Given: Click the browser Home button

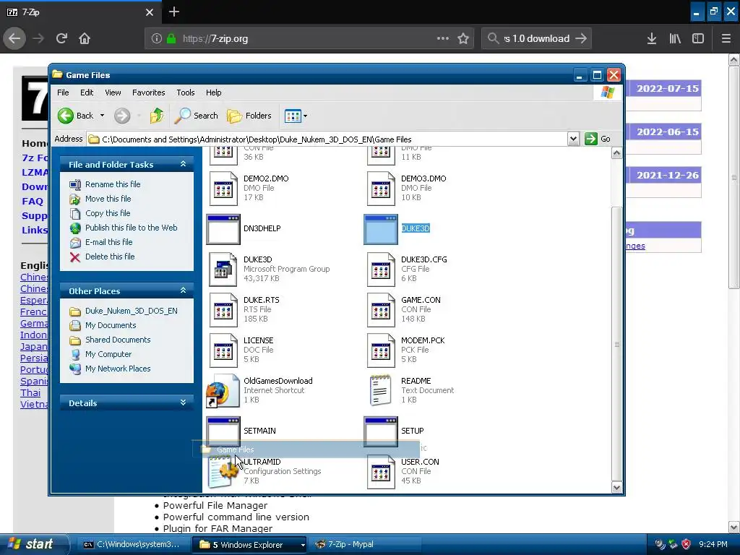Looking at the screenshot, I should click(85, 38).
